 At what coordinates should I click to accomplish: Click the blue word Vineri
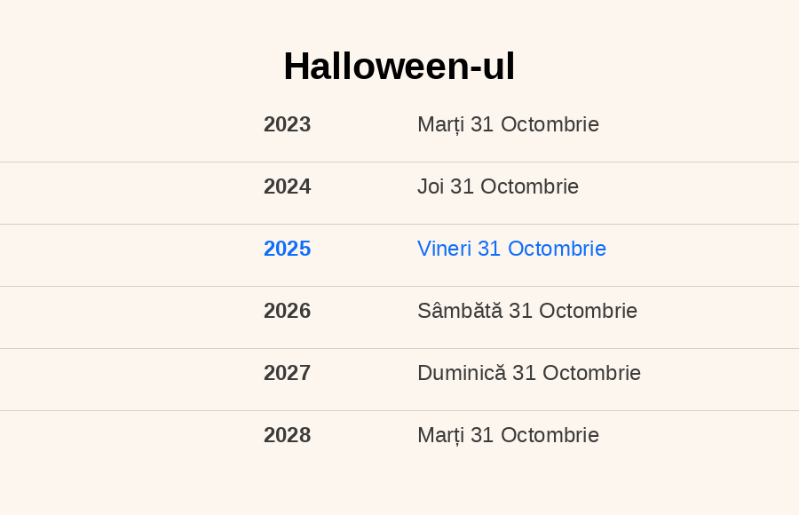coord(445,249)
